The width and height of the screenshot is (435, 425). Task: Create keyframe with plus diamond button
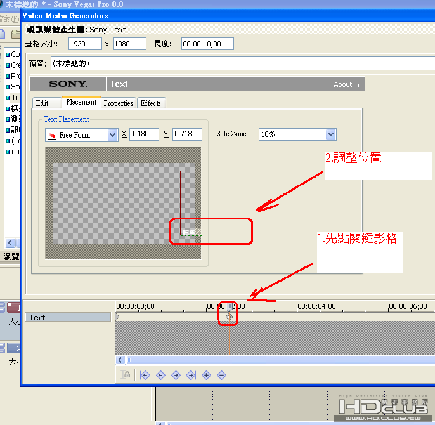point(207,376)
